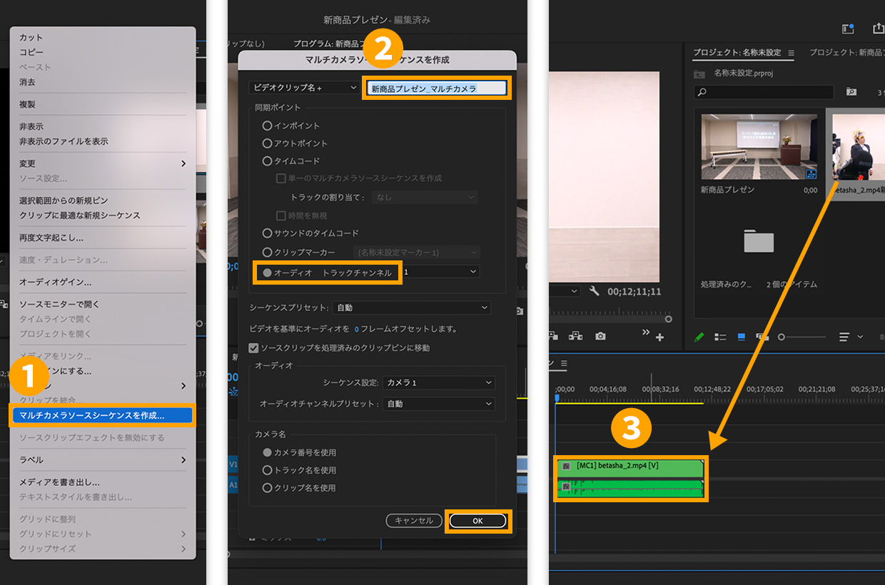The height and width of the screenshot is (585, 885).
Task: Switch the Project panel to icon view
Action: click(741, 337)
